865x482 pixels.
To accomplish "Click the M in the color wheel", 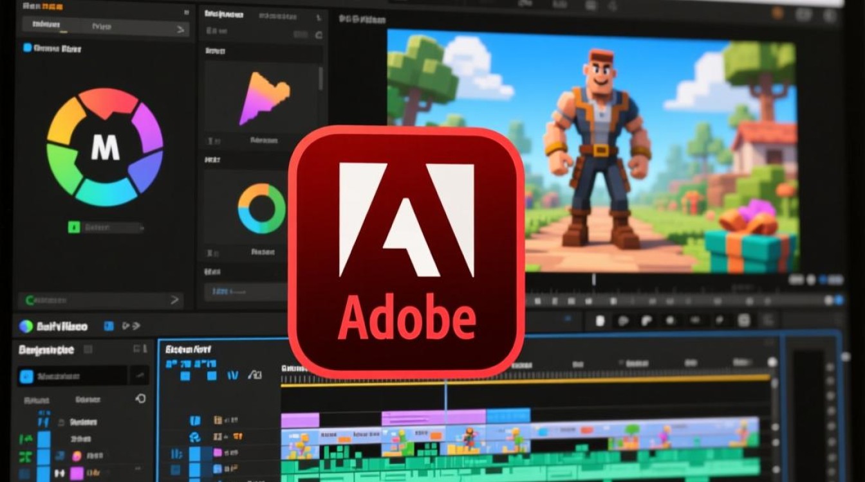I will pos(105,148).
